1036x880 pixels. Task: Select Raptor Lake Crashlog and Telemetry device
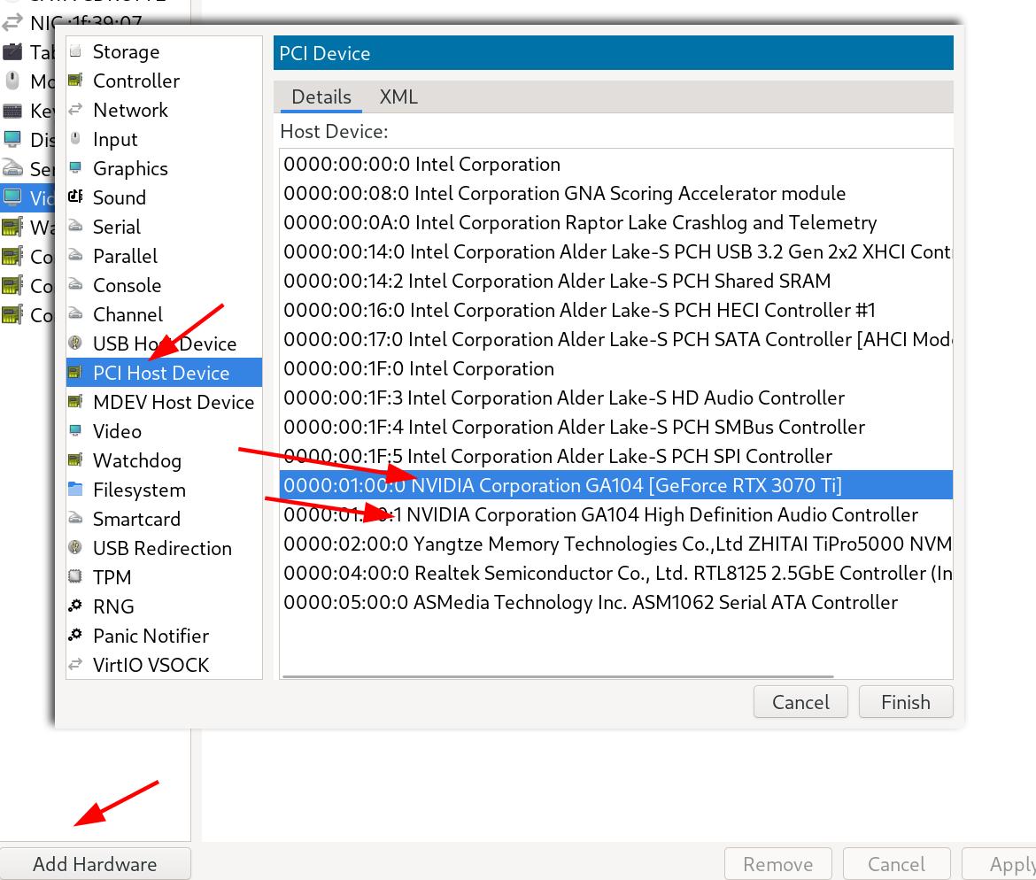[615, 222]
